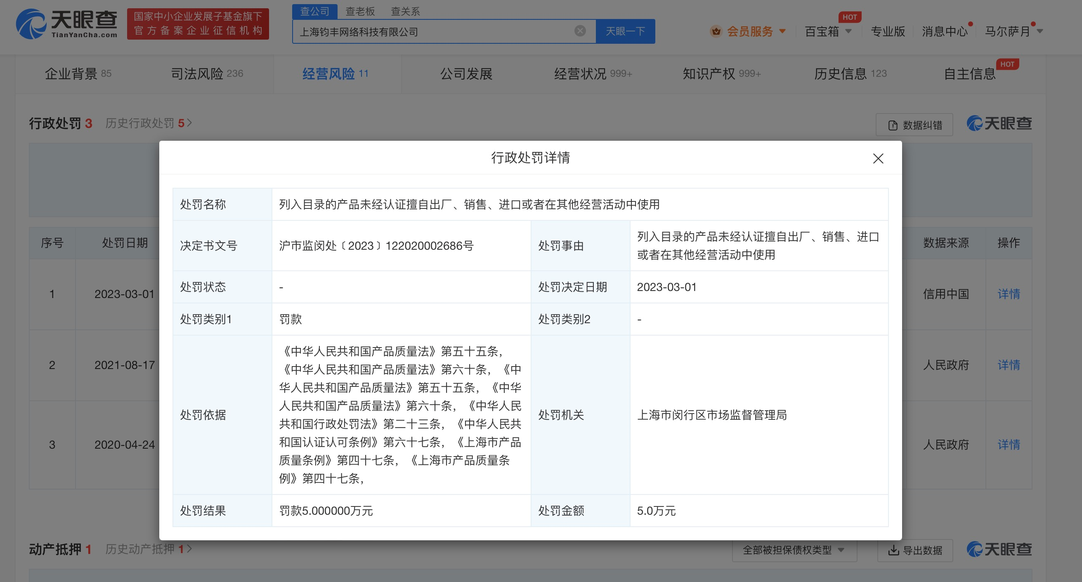The image size is (1082, 582).
Task: Clear the search box text
Action: pos(580,31)
